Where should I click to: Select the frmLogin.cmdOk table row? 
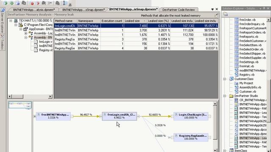(136, 26)
